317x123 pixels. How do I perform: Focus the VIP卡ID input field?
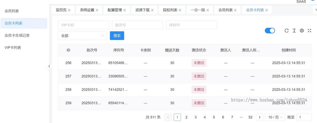(x=83, y=25)
